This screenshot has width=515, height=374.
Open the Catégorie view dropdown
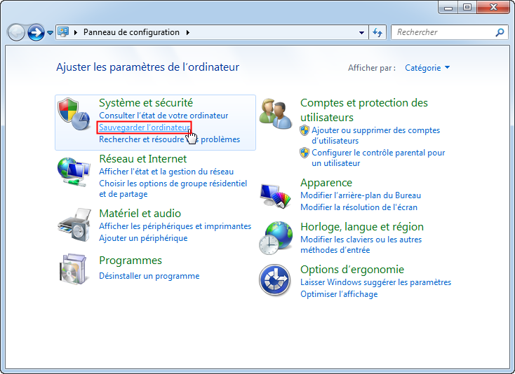coord(427,68)
